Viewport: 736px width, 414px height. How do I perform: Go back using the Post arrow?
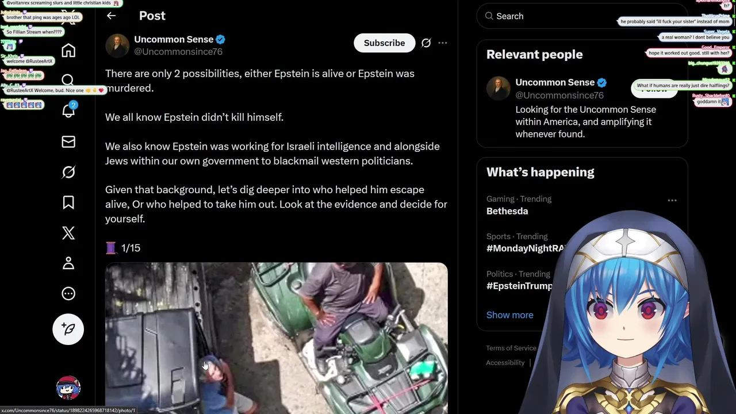(x=112, y=16)
